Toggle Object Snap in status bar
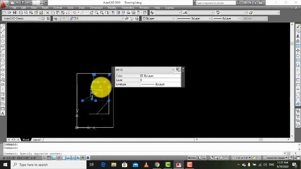Viewport: 301px width, 169px height. 63,158
